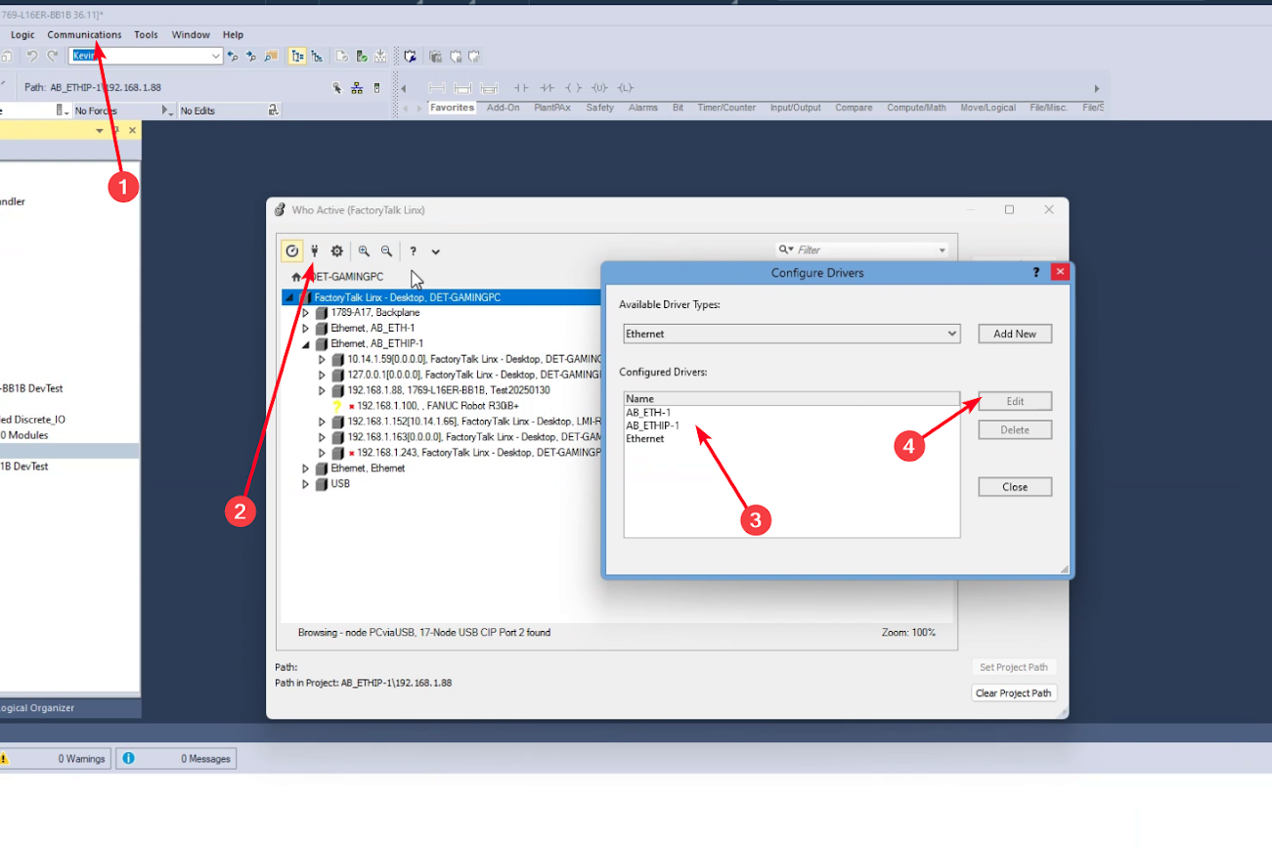This screenshot has height=849, width=1272.
Task: Switch to the Safety instruction tab
Action: 599,108
